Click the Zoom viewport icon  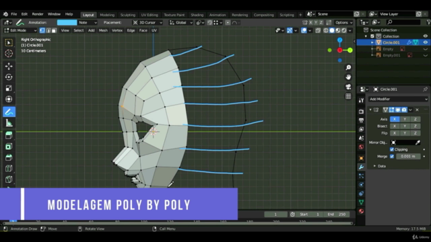click(348, 67)
